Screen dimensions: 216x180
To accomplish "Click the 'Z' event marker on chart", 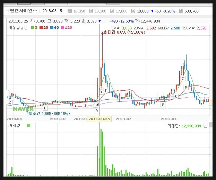I will (x=85, y=106).
